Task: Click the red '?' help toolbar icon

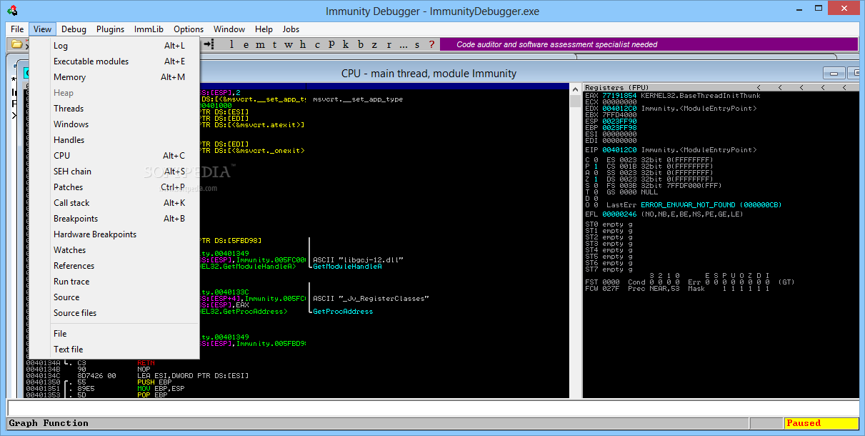Action: coord(431,44)
